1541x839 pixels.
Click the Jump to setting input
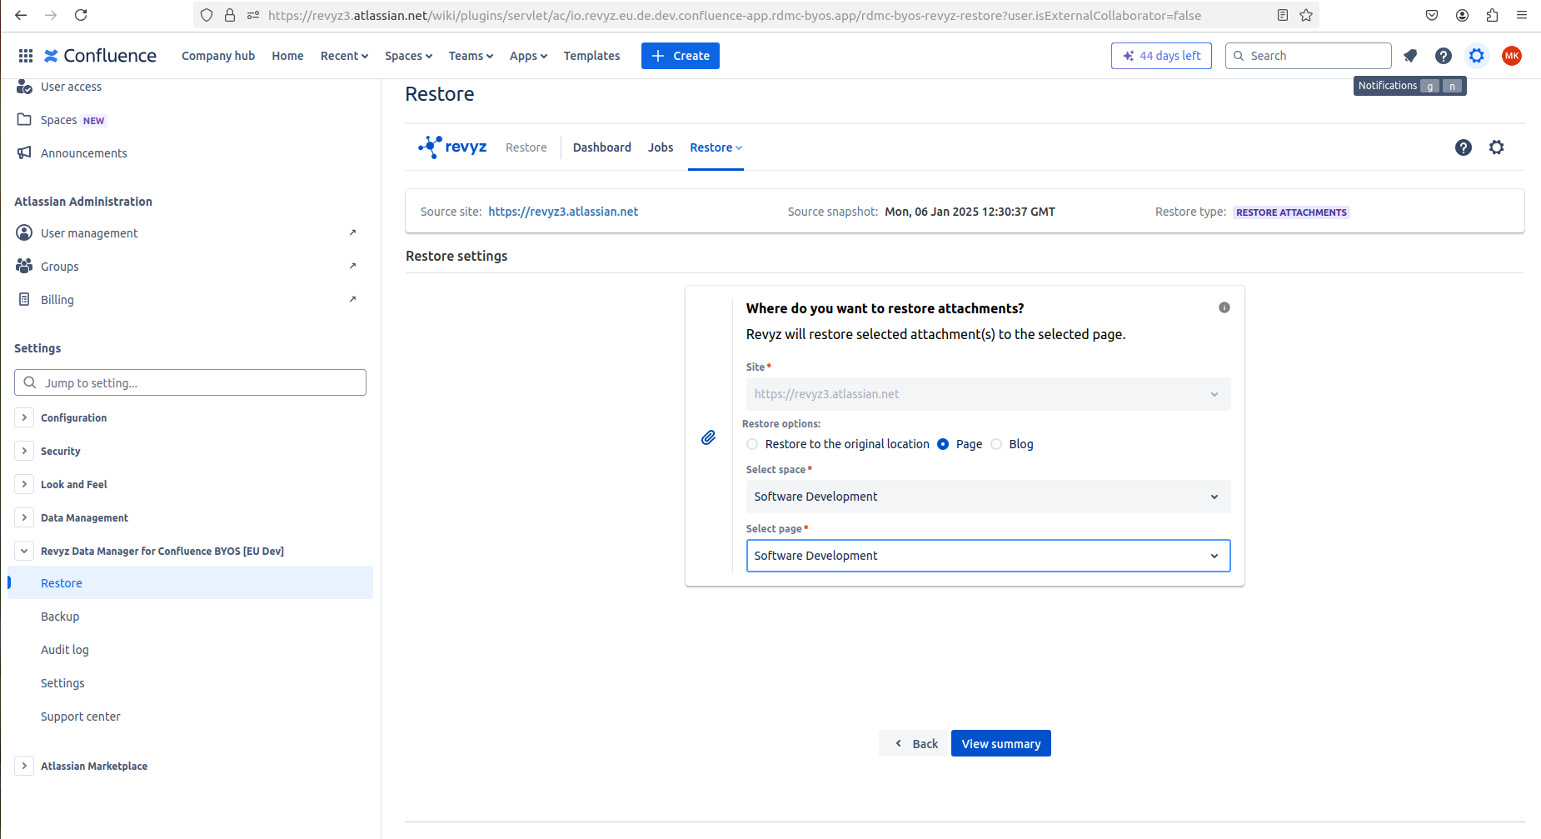tap(190, 382)
